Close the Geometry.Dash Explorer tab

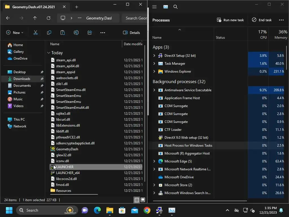coord(64,7)
